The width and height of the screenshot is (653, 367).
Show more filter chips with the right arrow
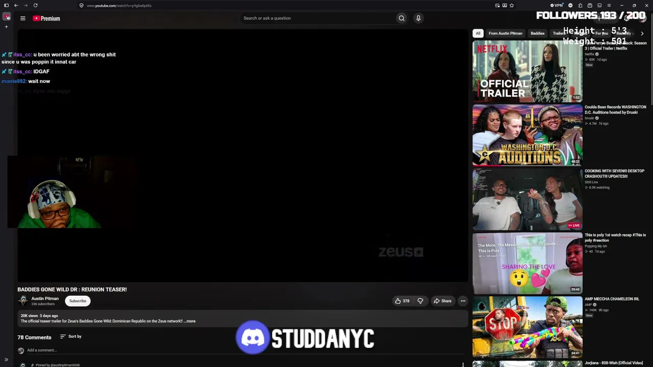(642, 34)
